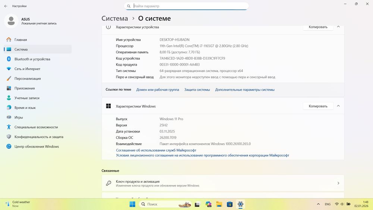Image resolution: width=373 pixels, height=210 pixels.
Task: Copy Windows specifications with Копировать
Action: click(x=318, y=106)
